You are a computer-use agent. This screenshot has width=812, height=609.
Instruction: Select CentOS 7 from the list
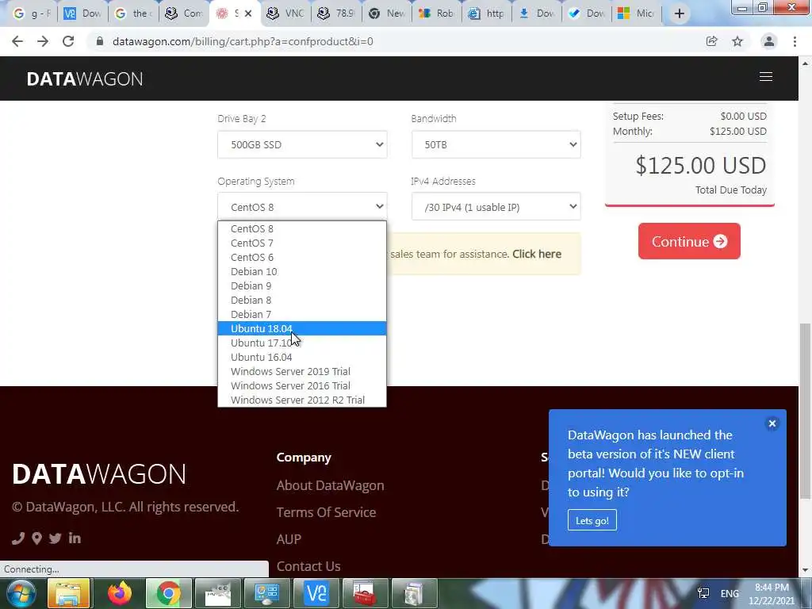point(302,243)
